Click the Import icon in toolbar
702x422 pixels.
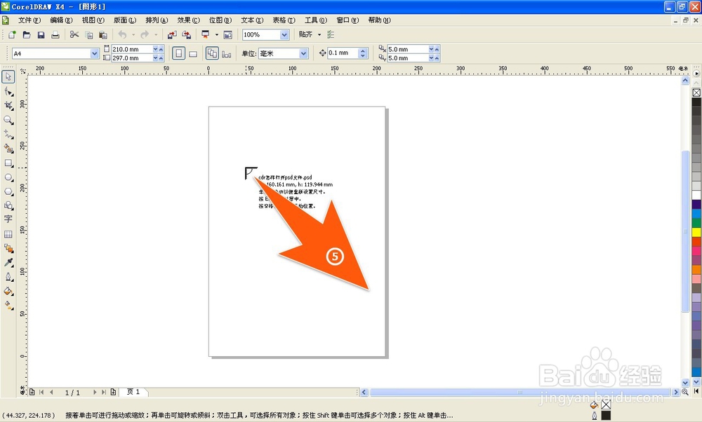pyautogui.click(x=172, y=34)
